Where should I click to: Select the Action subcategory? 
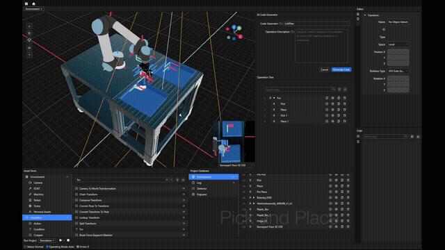(x=37, y=224)
